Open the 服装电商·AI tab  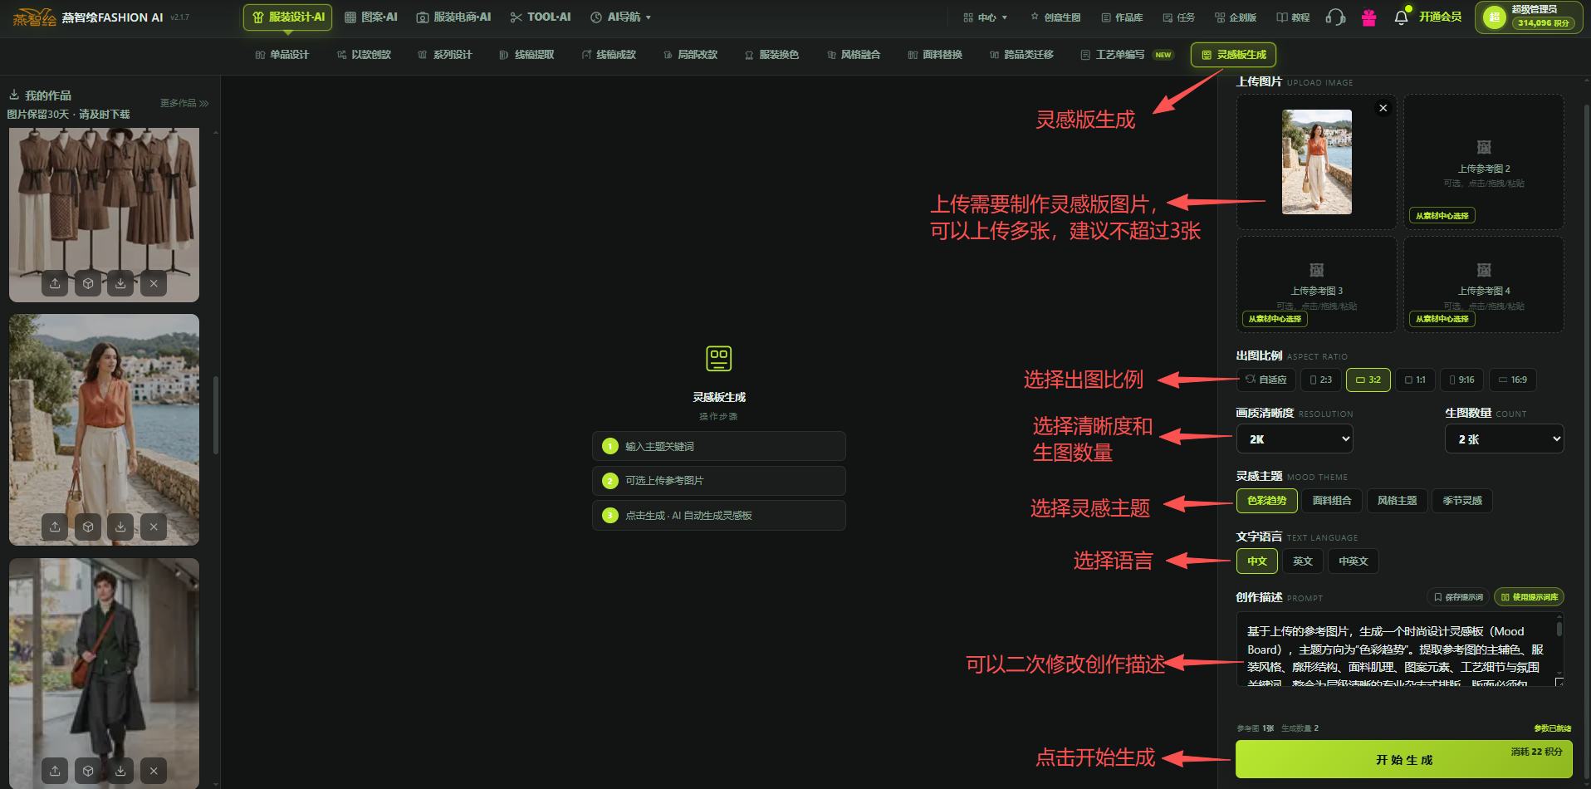coord(453,17)
